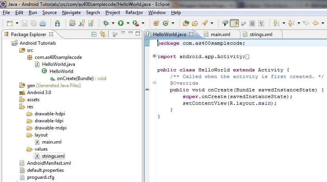327x182 pixels.
Task: Click the Open Type icon
Action: pyautogui.click(x=186, y=23)
